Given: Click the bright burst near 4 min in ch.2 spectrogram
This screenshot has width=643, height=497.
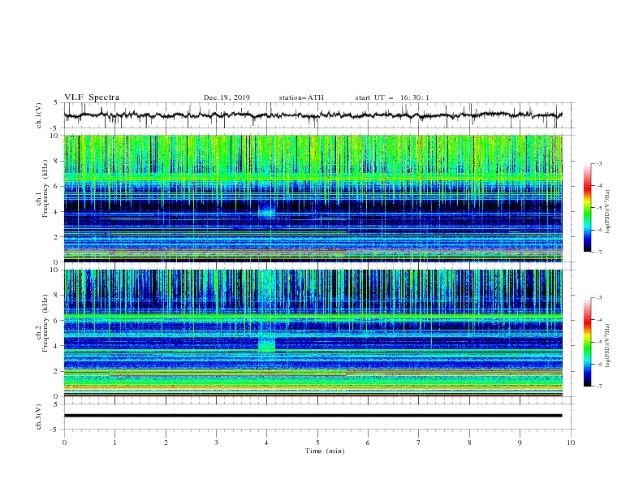Looking at the screenshot, I should [x=266, y=342].
